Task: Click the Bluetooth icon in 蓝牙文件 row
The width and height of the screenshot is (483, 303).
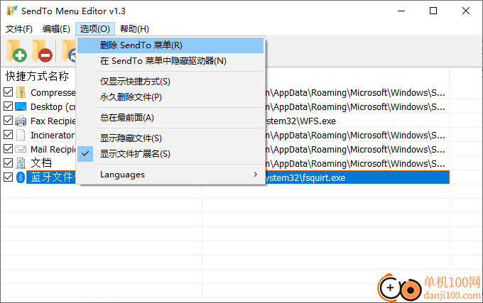Action: (x=21, y=177)
